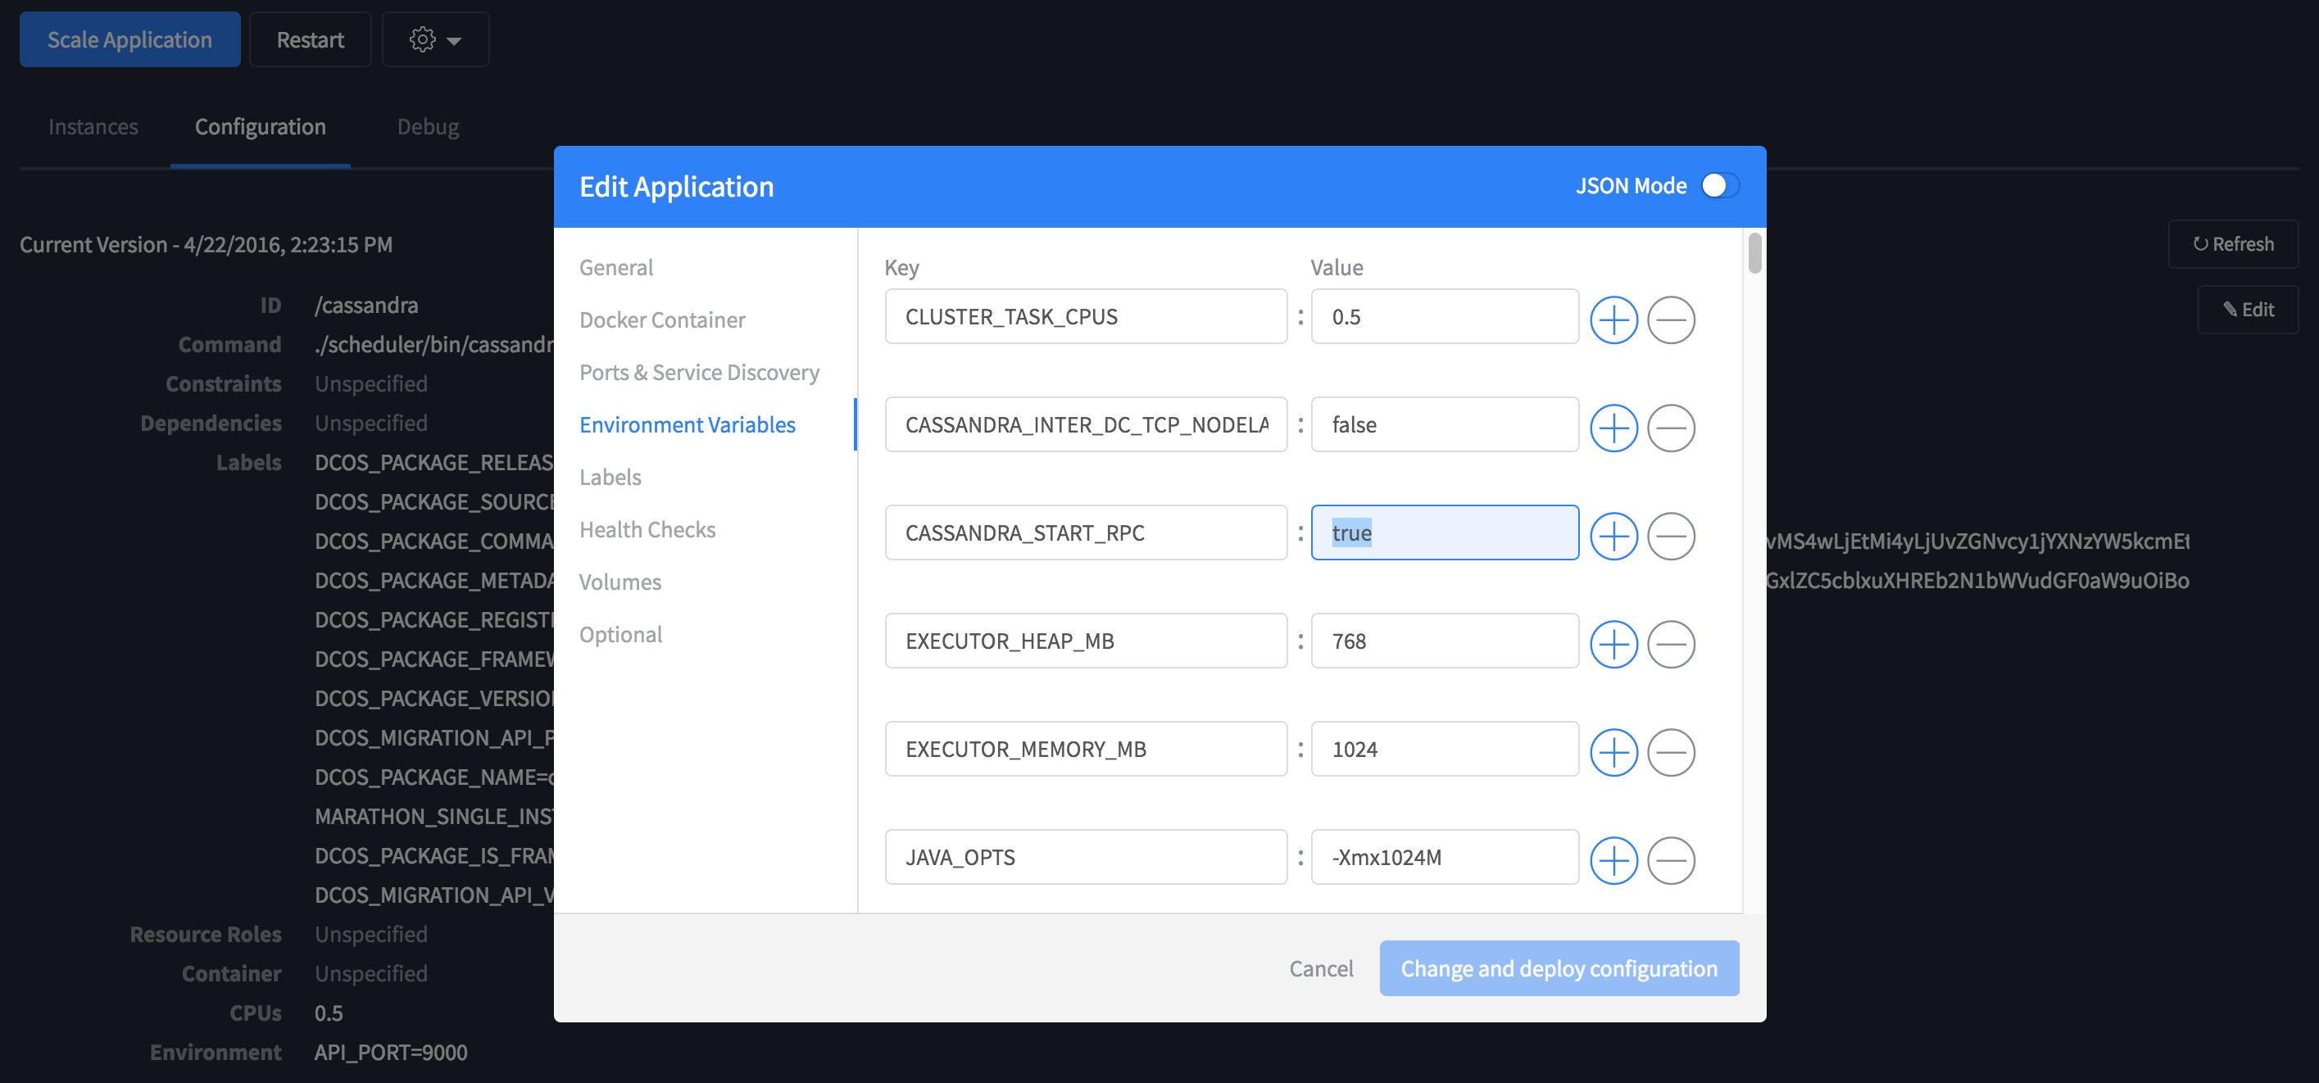
Task: Enable the JSON Mode toggle
Action: click(x=1719, y=185)
